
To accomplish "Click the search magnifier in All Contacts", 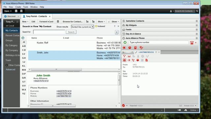I will pos(197,11).
